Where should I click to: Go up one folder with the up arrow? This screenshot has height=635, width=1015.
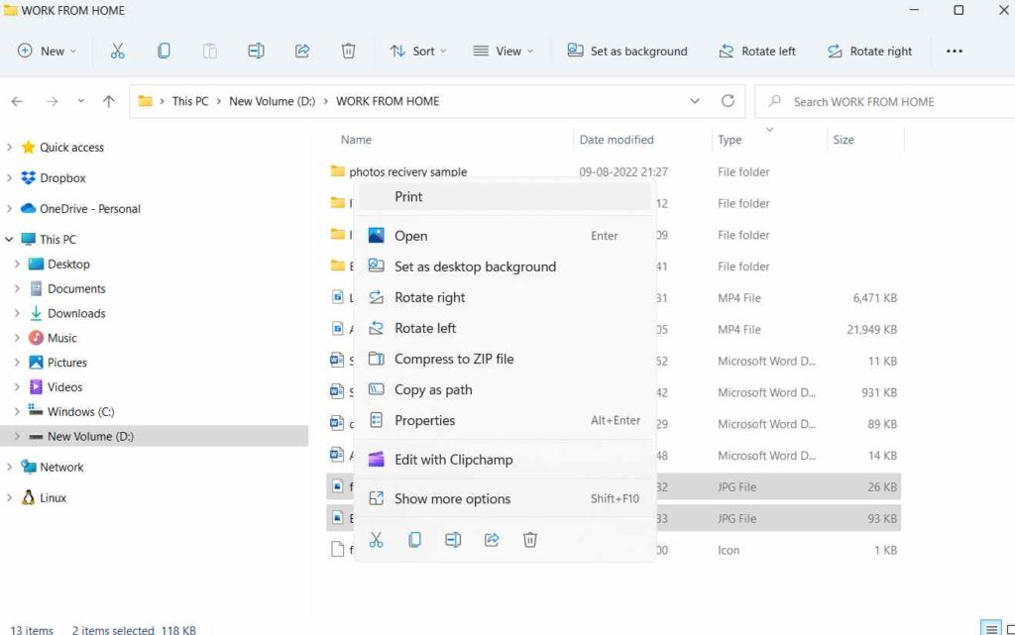[x=109, y=101]
